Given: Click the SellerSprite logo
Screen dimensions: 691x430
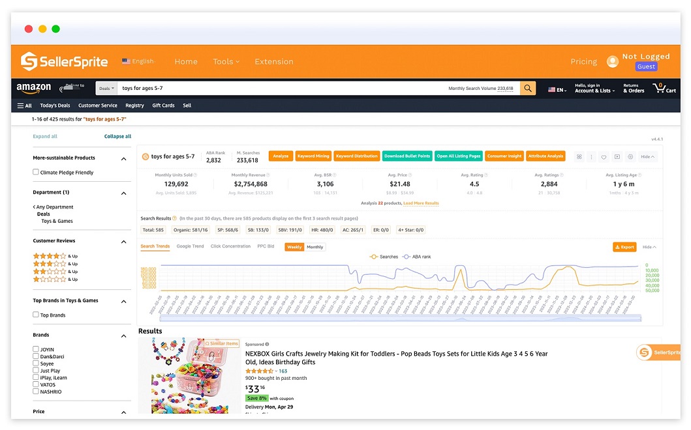Looking at the screenshot, I should pos(65,62).
